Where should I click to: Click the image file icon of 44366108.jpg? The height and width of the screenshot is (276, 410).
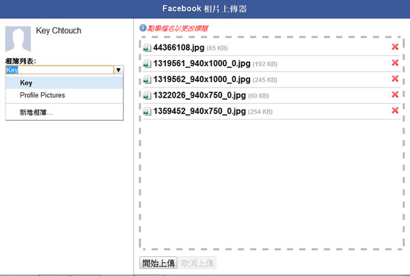[148, 48]
